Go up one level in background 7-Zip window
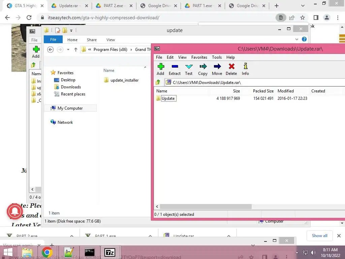Viewport: 345px width, 259px height. coord(33,65)
